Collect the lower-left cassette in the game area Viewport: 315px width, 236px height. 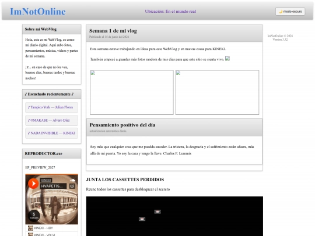(142, 219)
